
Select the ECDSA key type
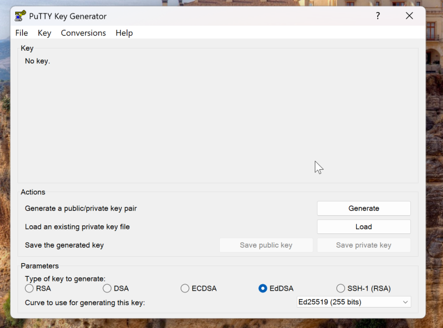[x=199, y=288]
